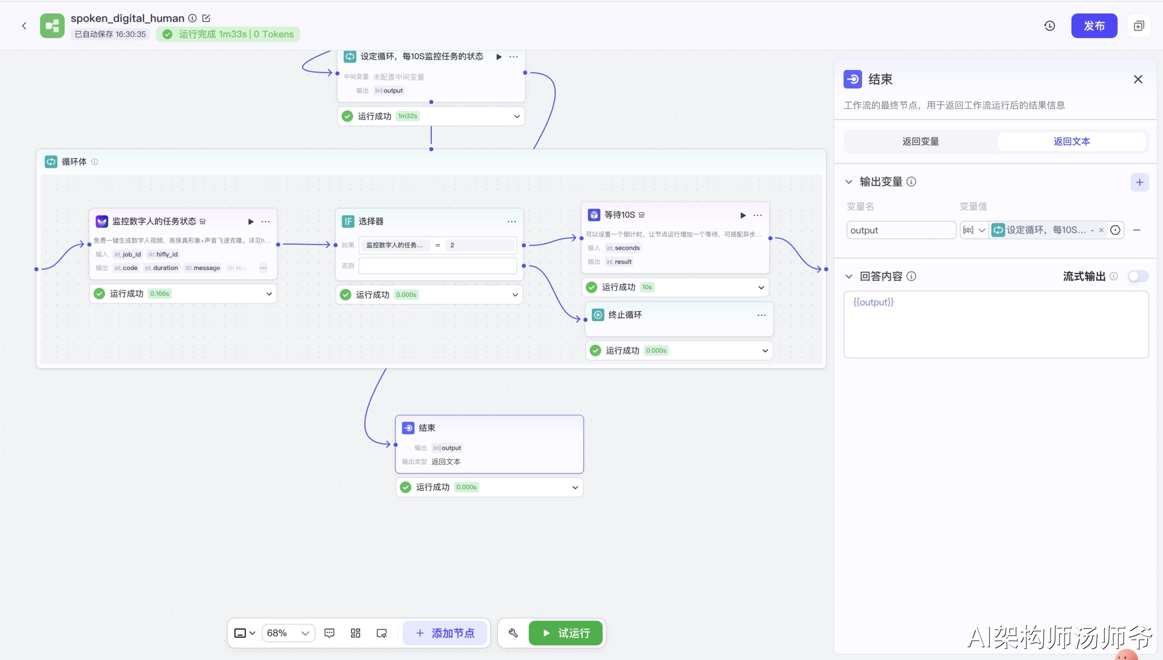Switch to the 返回变量 tab
Image resolution: width=1163 pixels, height=660 pixels.
tap(920, 141)
